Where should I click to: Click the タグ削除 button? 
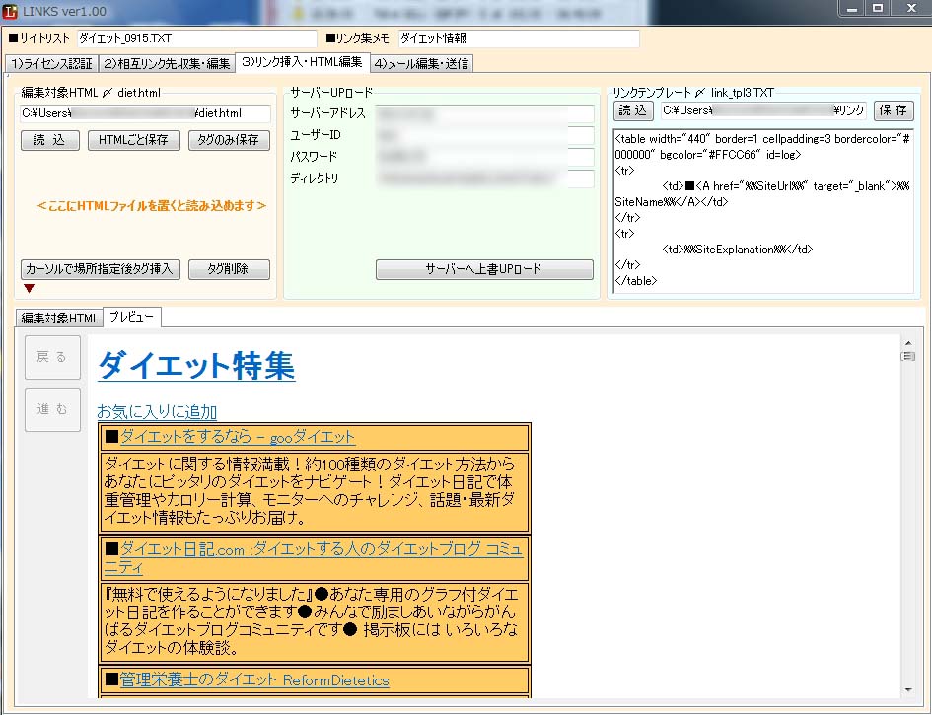(229, 269)
